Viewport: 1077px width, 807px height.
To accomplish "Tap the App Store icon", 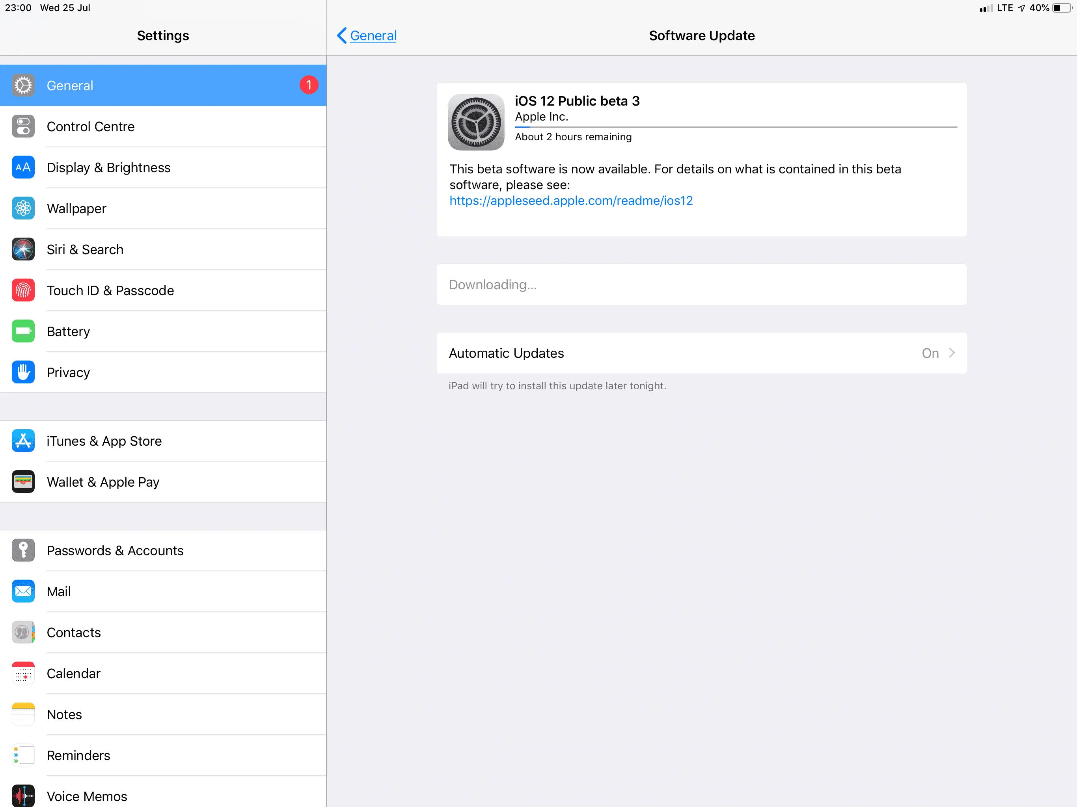I will pyautogui.click(x=23, y=441).
